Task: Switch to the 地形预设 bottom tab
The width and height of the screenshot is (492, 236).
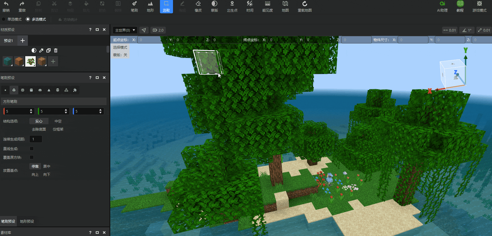Action: 27,221
